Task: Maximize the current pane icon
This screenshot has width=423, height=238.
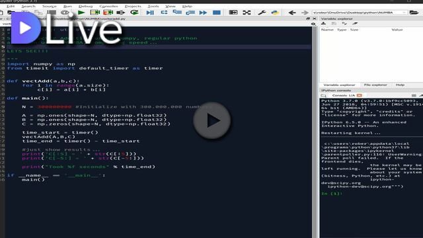Action: [233, 13]
